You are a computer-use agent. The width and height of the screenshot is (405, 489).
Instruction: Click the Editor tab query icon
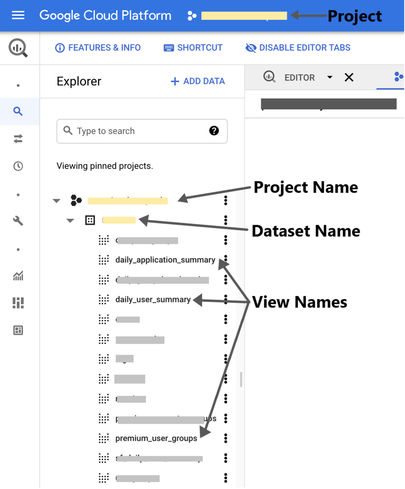tap(270, 77)
